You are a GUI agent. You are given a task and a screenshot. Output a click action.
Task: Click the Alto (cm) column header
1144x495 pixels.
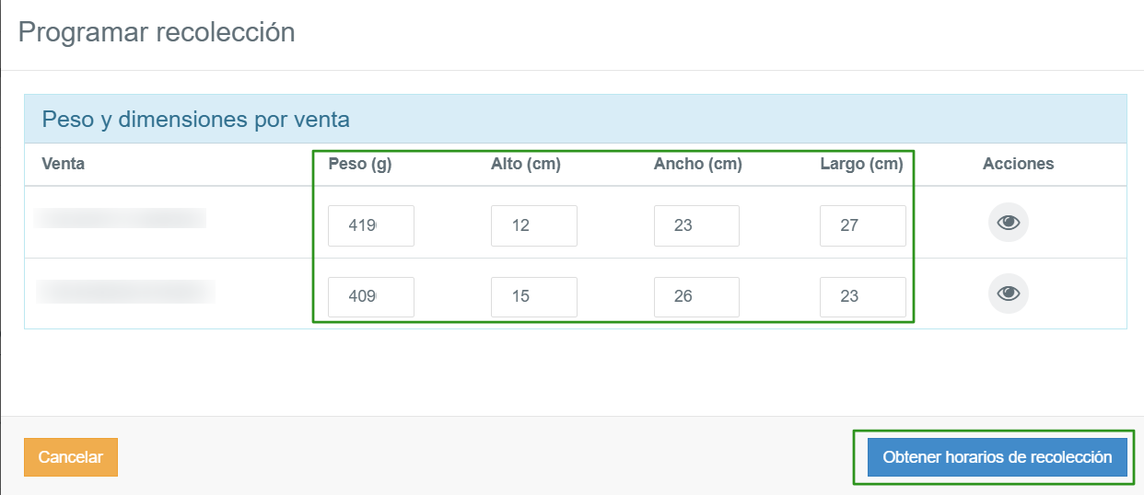coord(526,164)
